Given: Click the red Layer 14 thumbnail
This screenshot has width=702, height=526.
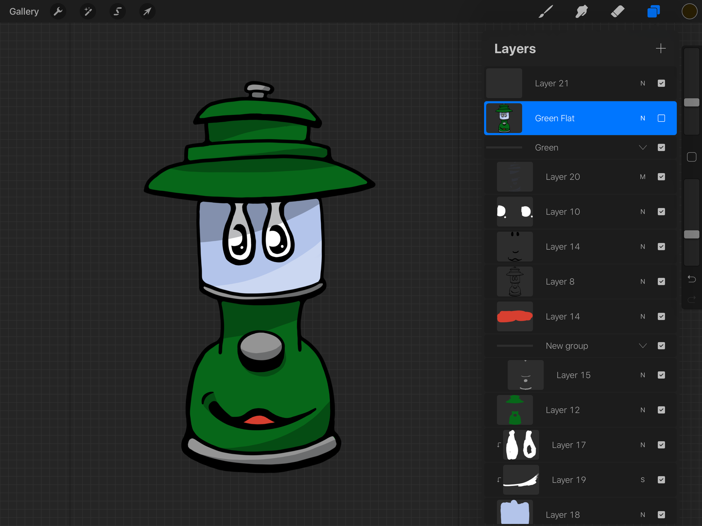Looking at the screenshot, I should point(514,316).
